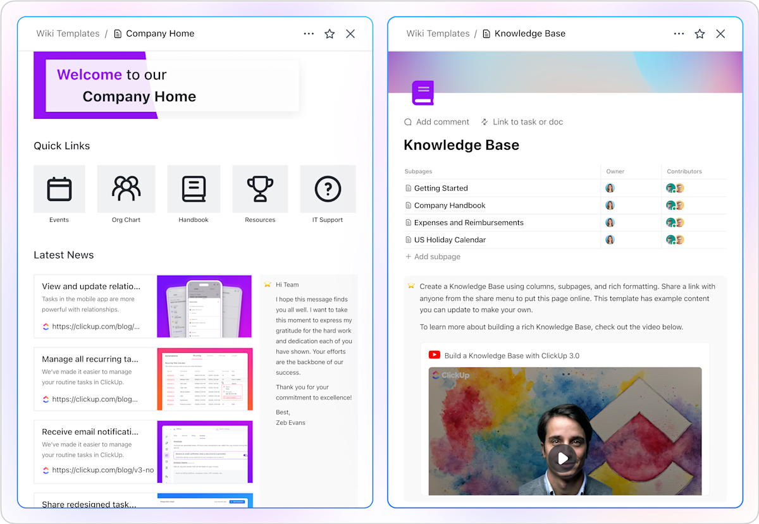
Task: Open the Events quick link icon
Action: (59, 188)
